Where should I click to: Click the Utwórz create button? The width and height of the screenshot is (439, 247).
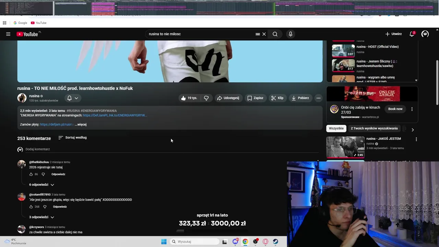[x=393, y=34]
